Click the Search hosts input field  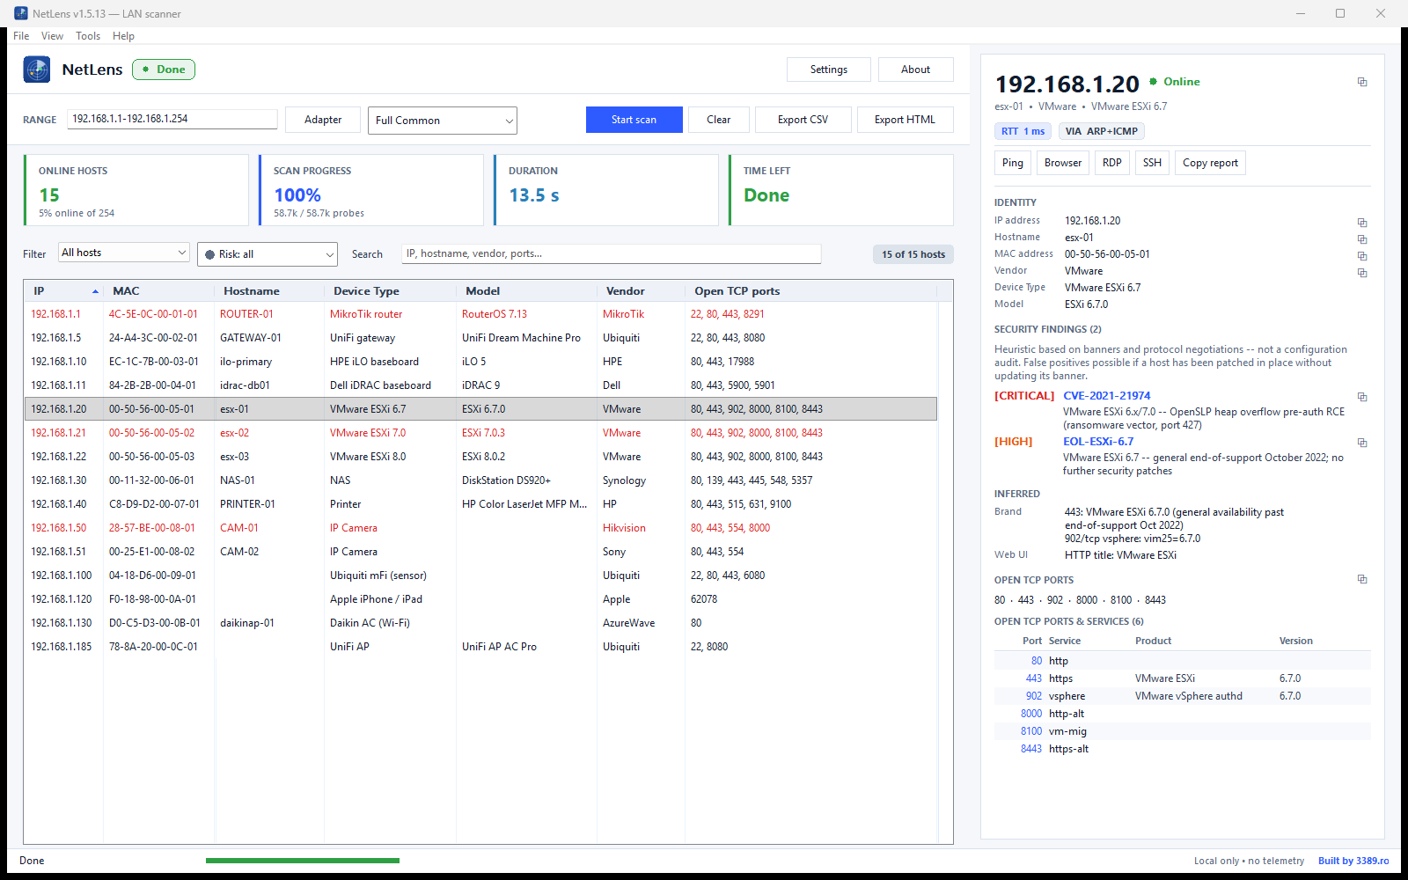(612, 253)
